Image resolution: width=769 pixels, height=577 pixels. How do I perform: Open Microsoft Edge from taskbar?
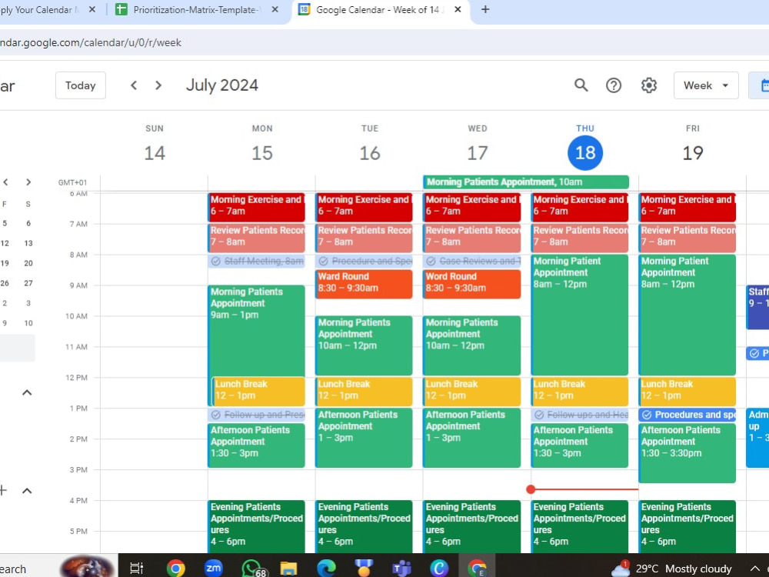[326, 569]
